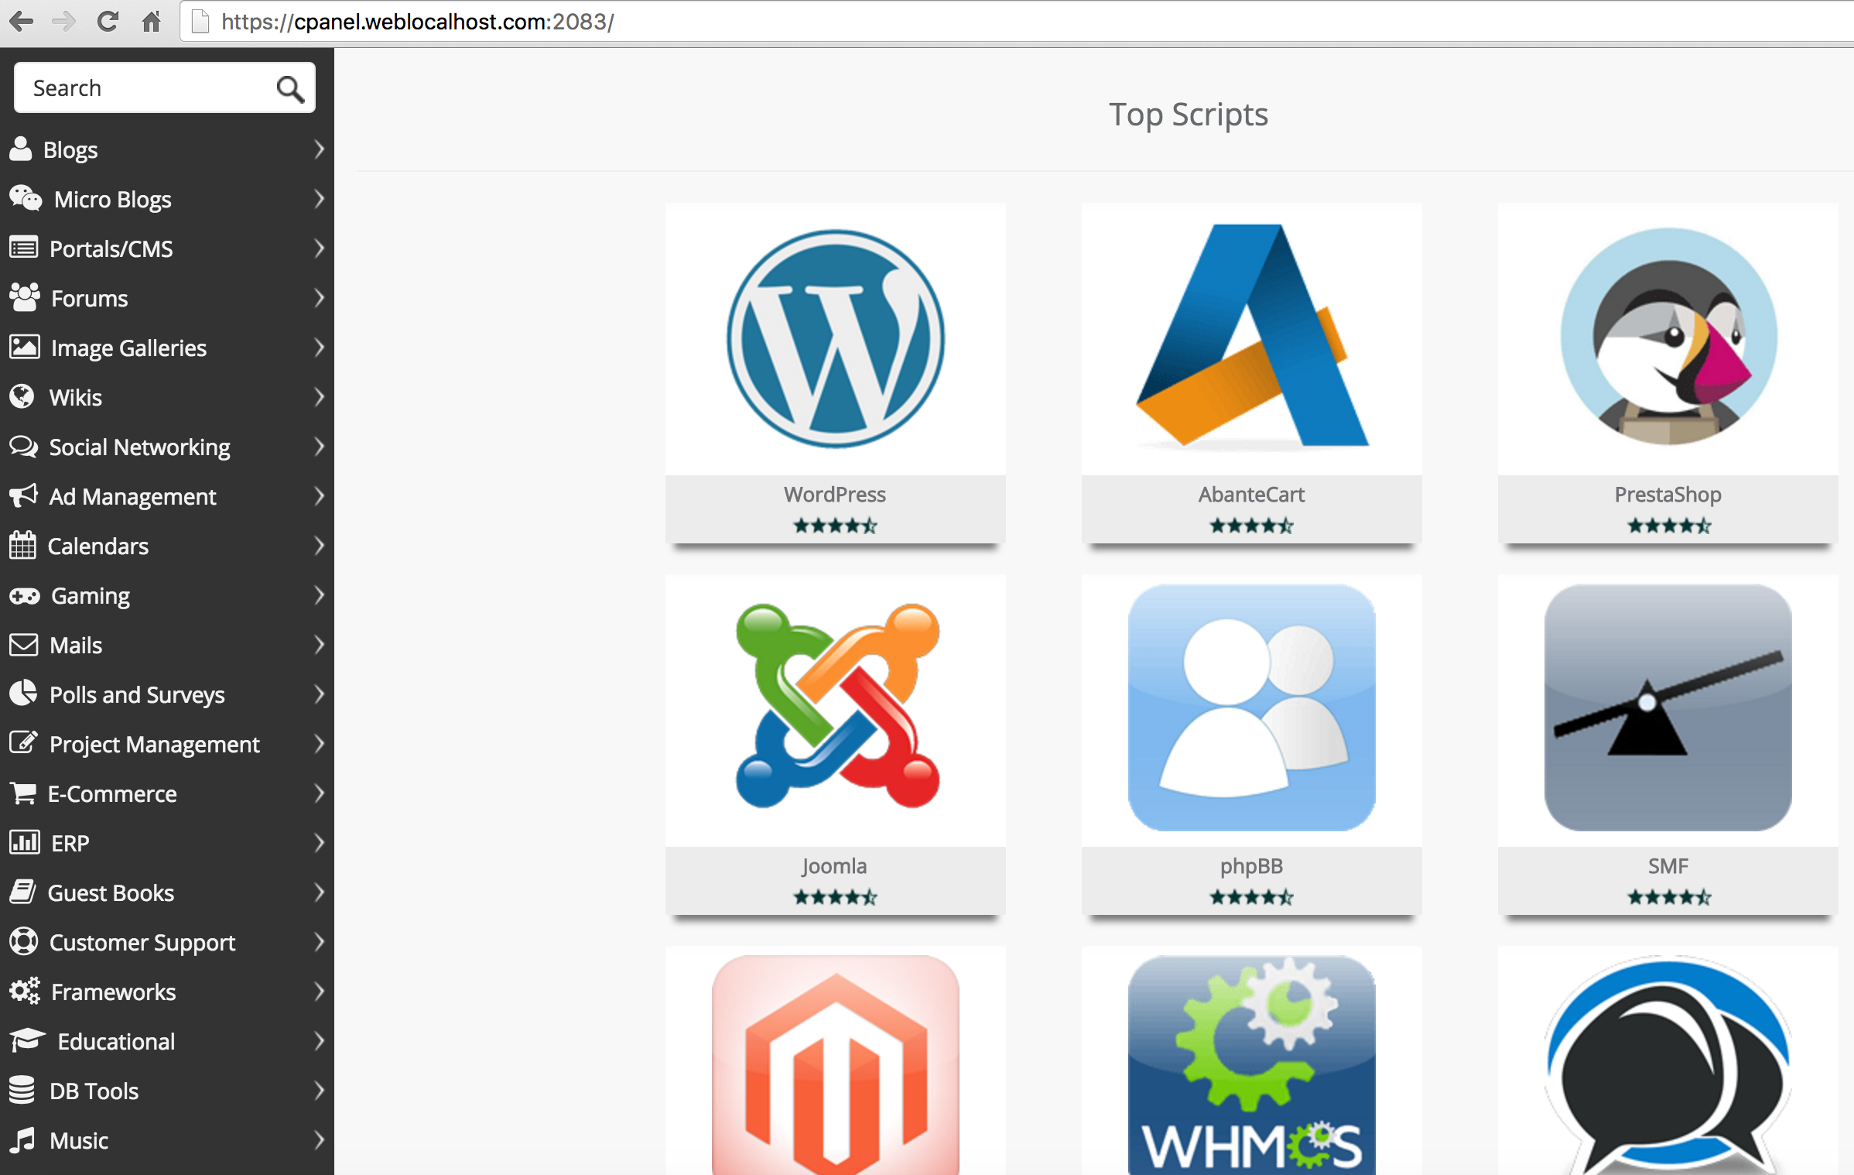
Task: Click the Wikis globe icon
Action: pos(22,396)
